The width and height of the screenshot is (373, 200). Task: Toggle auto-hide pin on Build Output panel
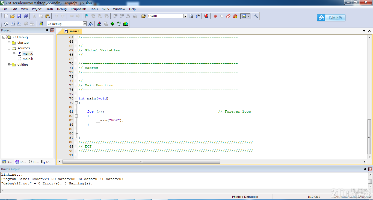365,169
